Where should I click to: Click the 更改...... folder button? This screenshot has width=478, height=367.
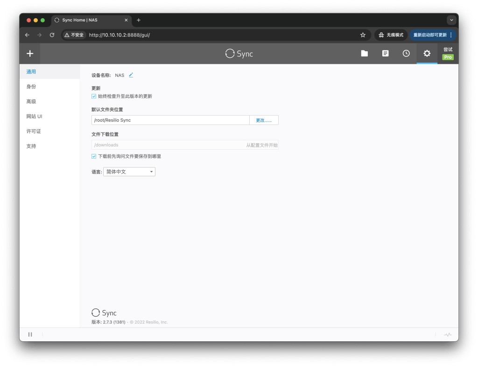264,120
